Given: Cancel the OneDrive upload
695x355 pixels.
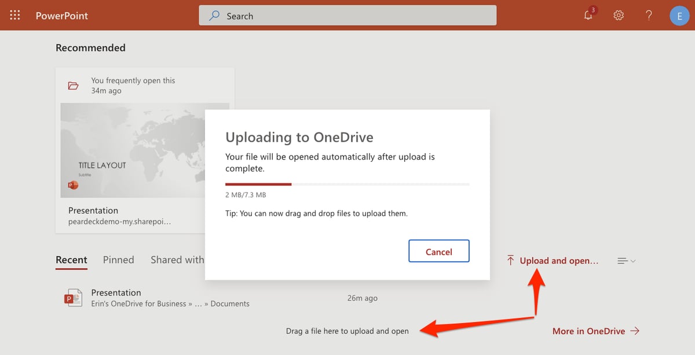Looking at the screenshot, I should click(438, 251).
